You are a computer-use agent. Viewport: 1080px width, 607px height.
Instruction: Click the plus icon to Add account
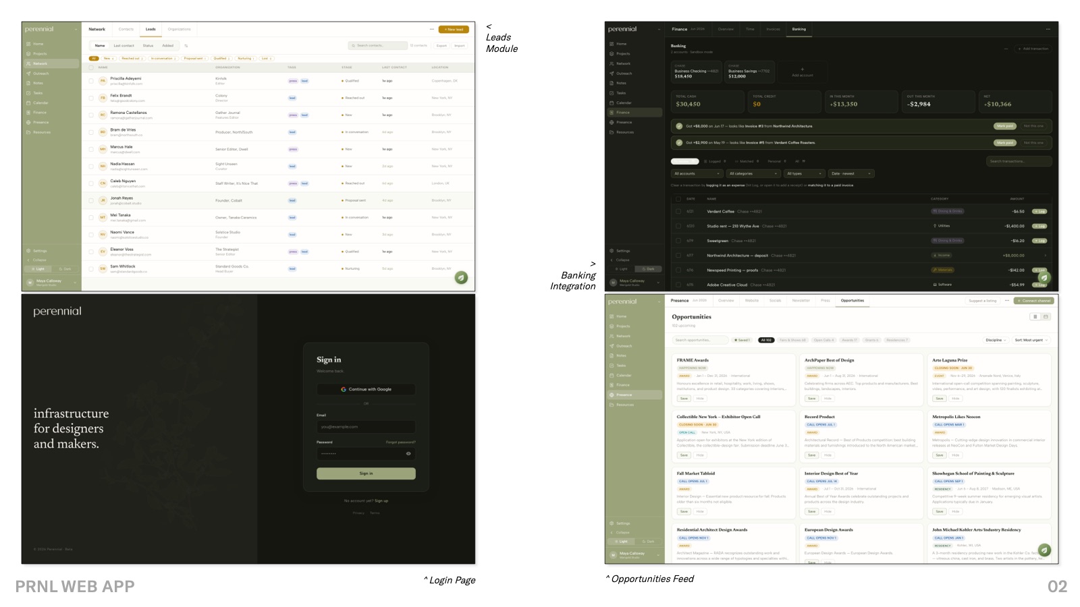point(802,69)
